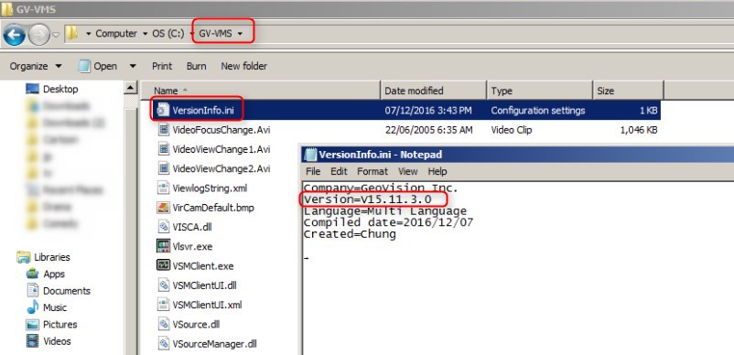Image resolution: width=734 pixels, height=355 pixels.
Task: Select Libraries in the navigation pane
Action: (52, 257)
